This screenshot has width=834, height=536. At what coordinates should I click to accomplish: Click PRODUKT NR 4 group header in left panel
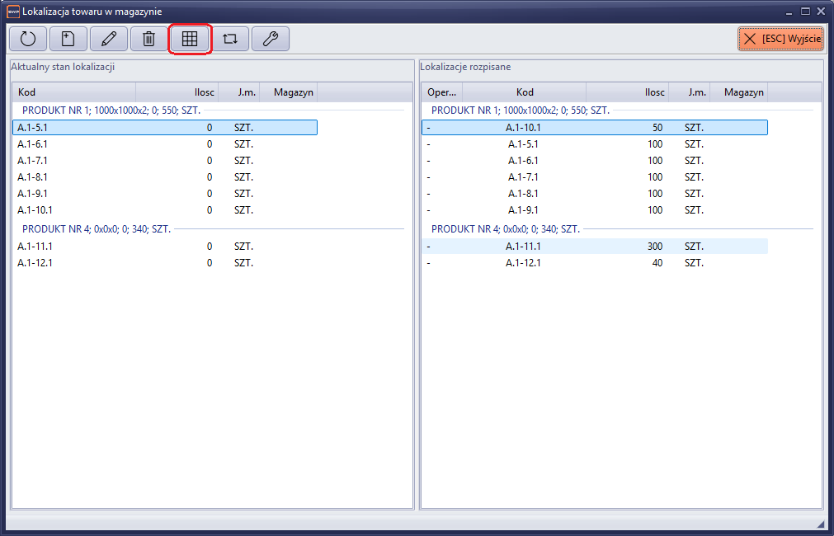coord(96,228)
